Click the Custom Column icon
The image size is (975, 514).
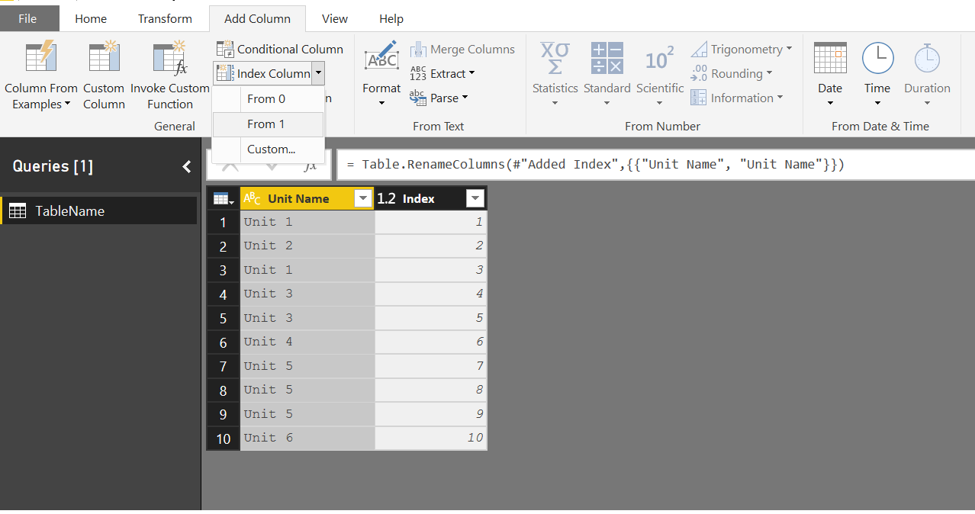pyautogui.click(x=104, y=58)
